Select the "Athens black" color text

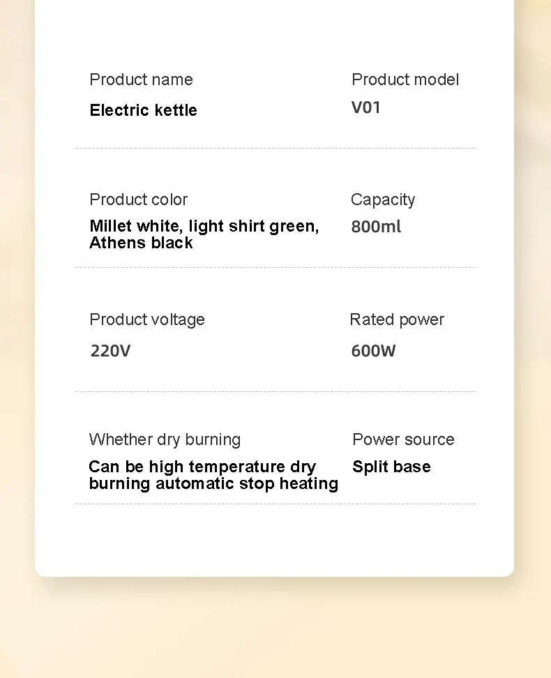141,243
